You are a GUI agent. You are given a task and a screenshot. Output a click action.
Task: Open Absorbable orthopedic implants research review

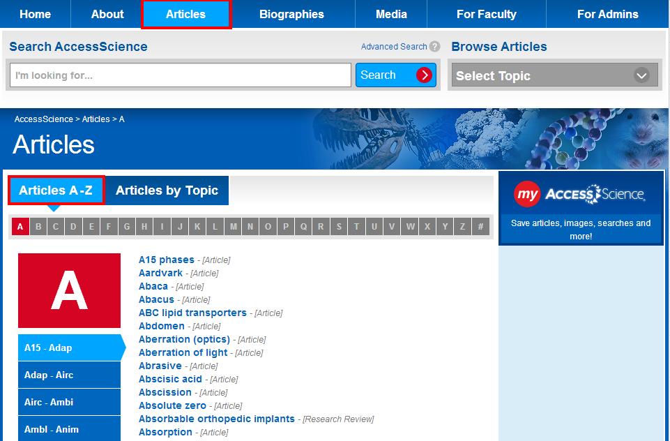[x=216, y=419]
